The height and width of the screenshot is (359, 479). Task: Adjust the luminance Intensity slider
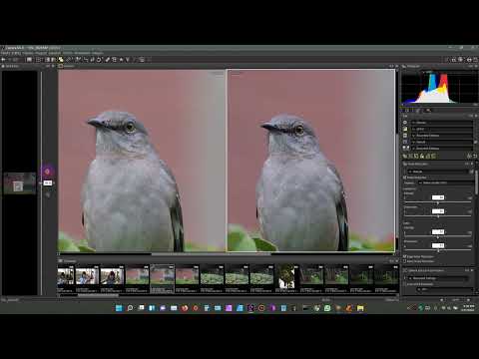click(x=437, y=202)
